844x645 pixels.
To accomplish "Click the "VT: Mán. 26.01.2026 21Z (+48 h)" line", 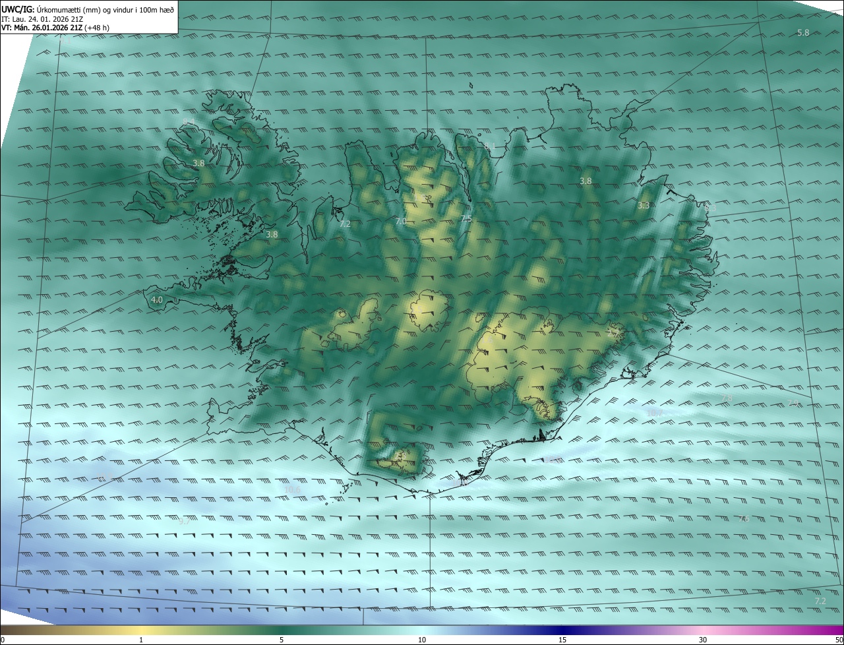I will coord(55,28).
